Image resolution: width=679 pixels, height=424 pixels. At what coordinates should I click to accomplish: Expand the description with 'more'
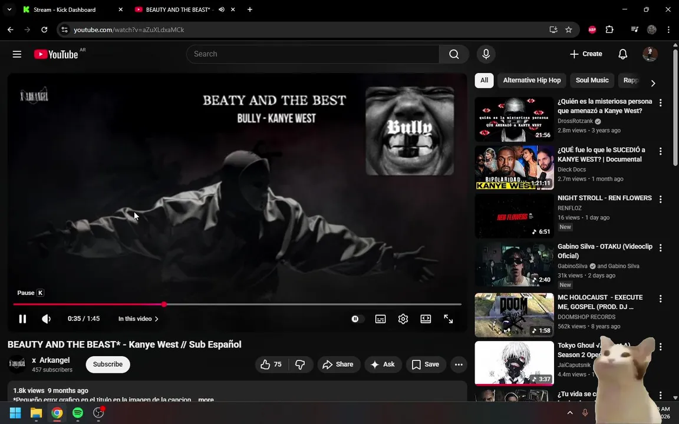[x=206, y=399]
